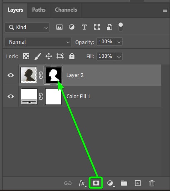This screenshot has height=191, width=170.
Task: Click the Opacity label
Action: pos(85,42)
